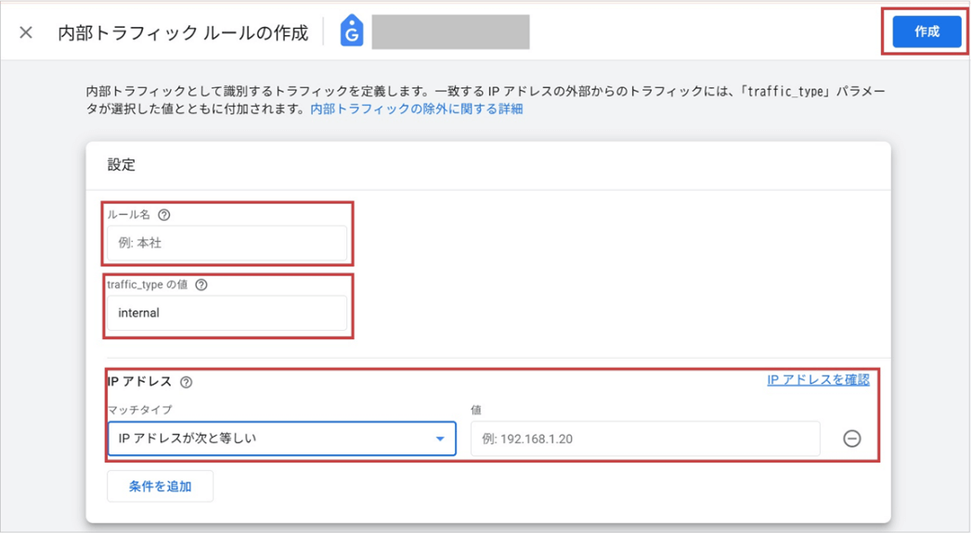Click the traffic_type field containing internal
This screenshot has height=533, width=971.
(x=227, y=313)
